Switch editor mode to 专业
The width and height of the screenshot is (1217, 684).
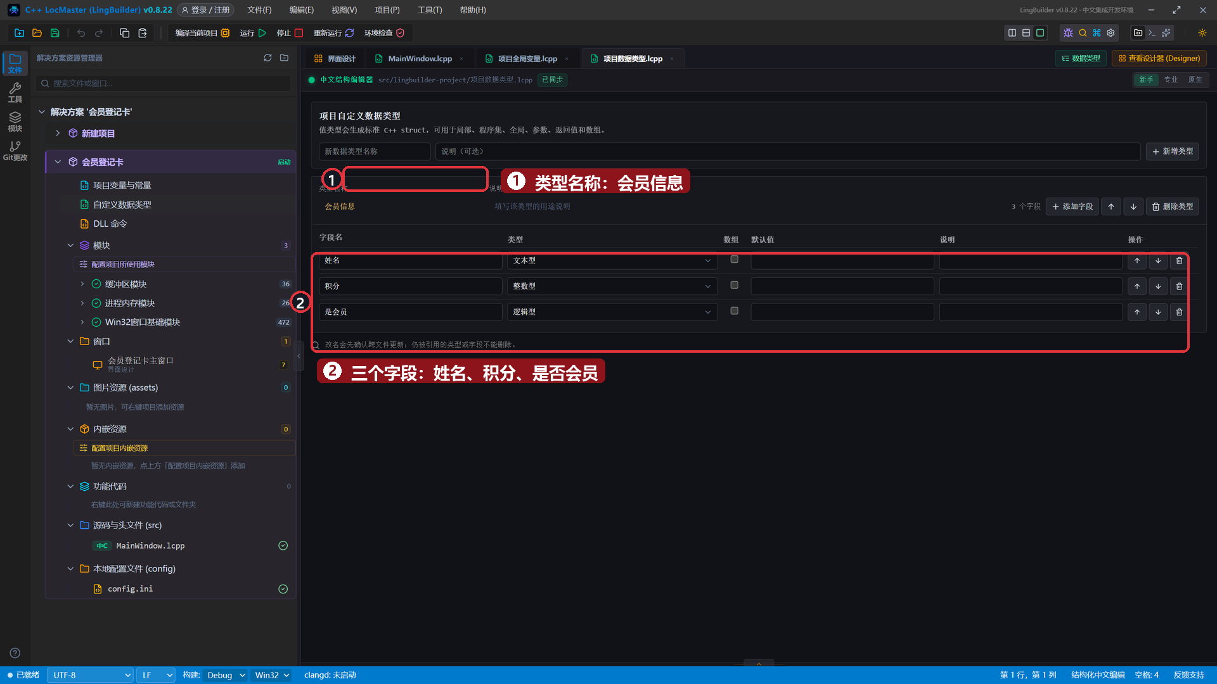[1171, 80]
